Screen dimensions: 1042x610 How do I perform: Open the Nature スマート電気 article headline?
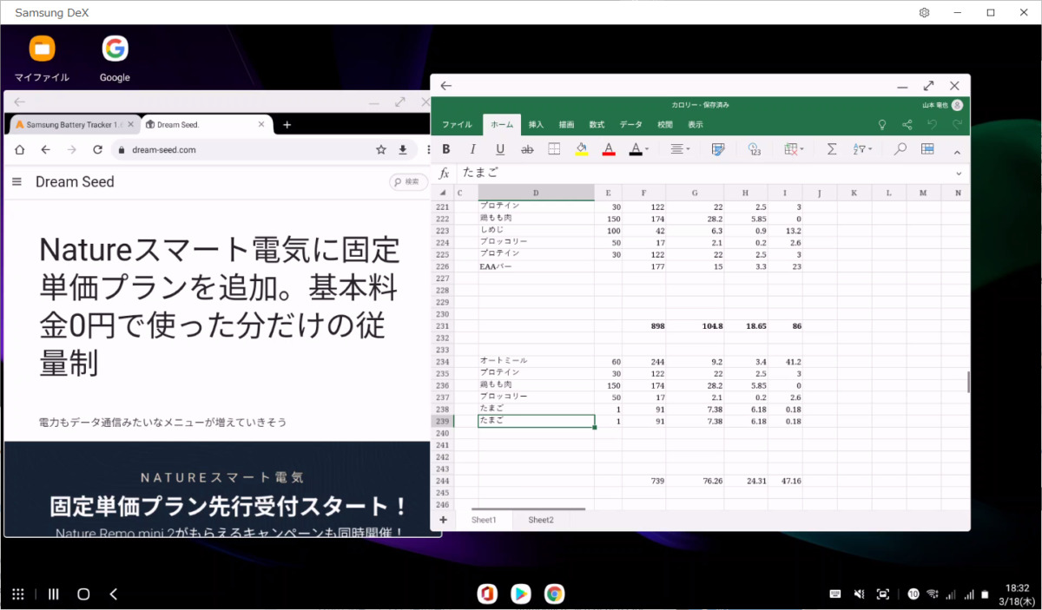(220, 306)
